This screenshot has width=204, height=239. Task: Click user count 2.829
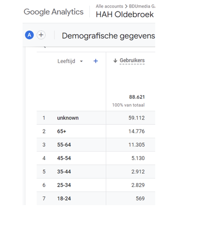(x=138, y=185)
